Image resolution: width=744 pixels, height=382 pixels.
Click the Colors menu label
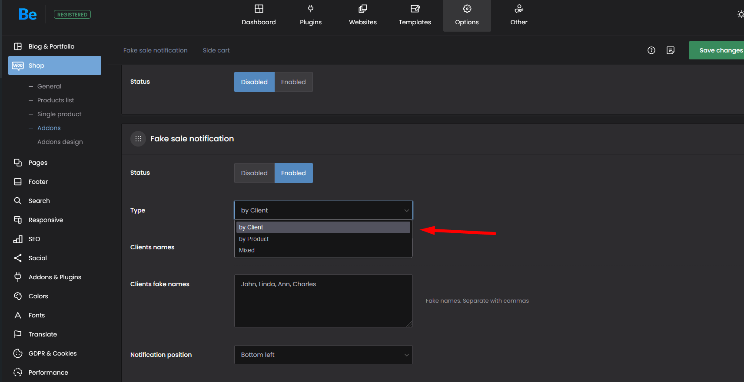[38, 296]
